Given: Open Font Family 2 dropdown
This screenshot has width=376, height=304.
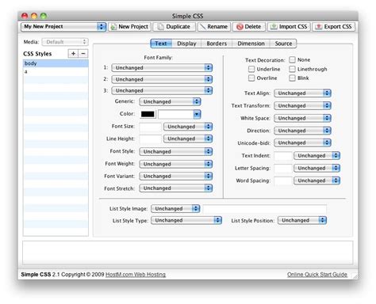Looking at the screenshot, I should [x=162, y=79].
